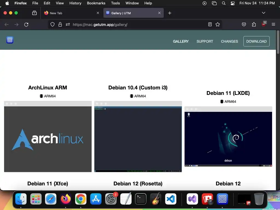This screenshot has height=210, width=280.
Task: Switch to the New Tab tab
Action: click(x=71, y=13)
